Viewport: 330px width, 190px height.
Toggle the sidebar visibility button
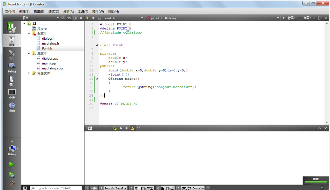point(25,188)
